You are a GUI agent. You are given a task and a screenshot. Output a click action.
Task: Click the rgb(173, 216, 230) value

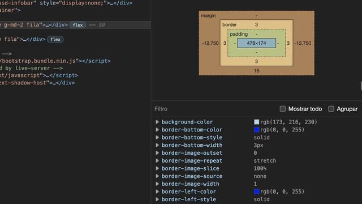click(x=289, y=122)
